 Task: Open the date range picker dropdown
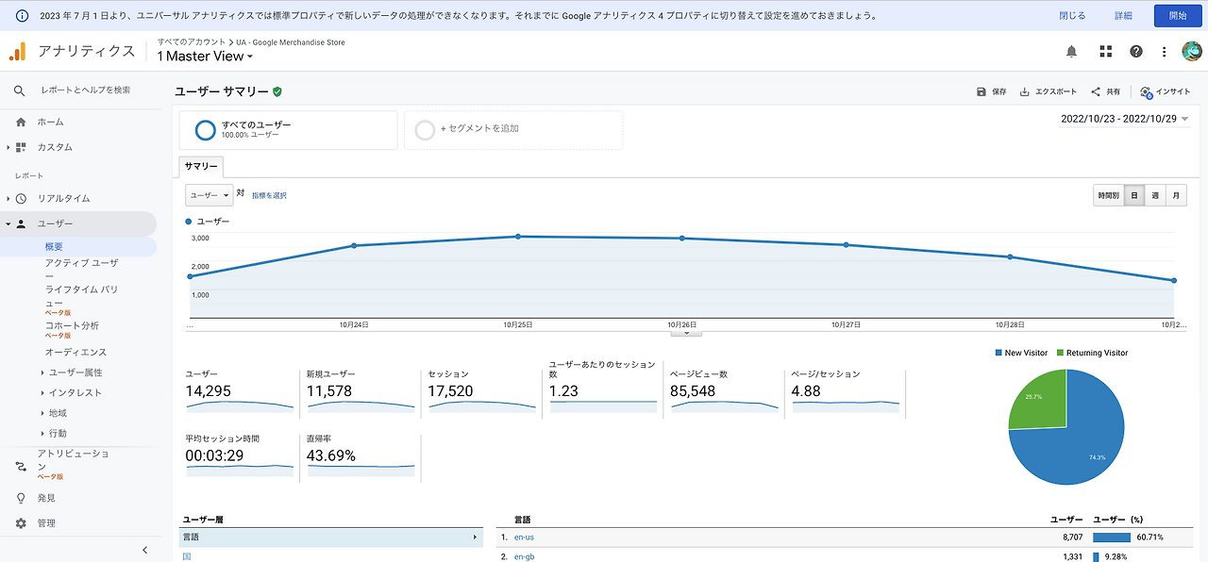point(1125,119)
